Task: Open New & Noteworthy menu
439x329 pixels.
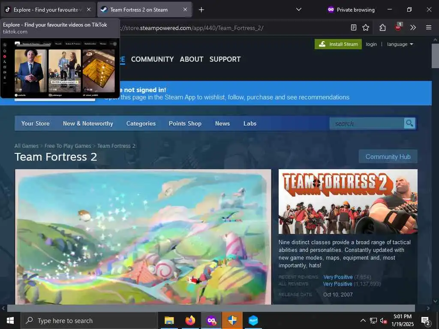Action: (x=88, y=123)
